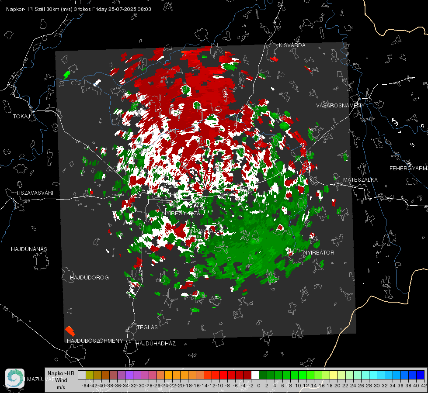The width and height of the screenshot is (428, 393).
Task: Click the Napkor-HR legend title
Action: click(61, 373)
